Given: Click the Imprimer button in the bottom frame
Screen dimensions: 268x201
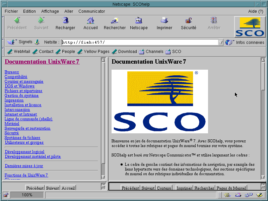Looking at the screenshot, I should coord(184,188).
